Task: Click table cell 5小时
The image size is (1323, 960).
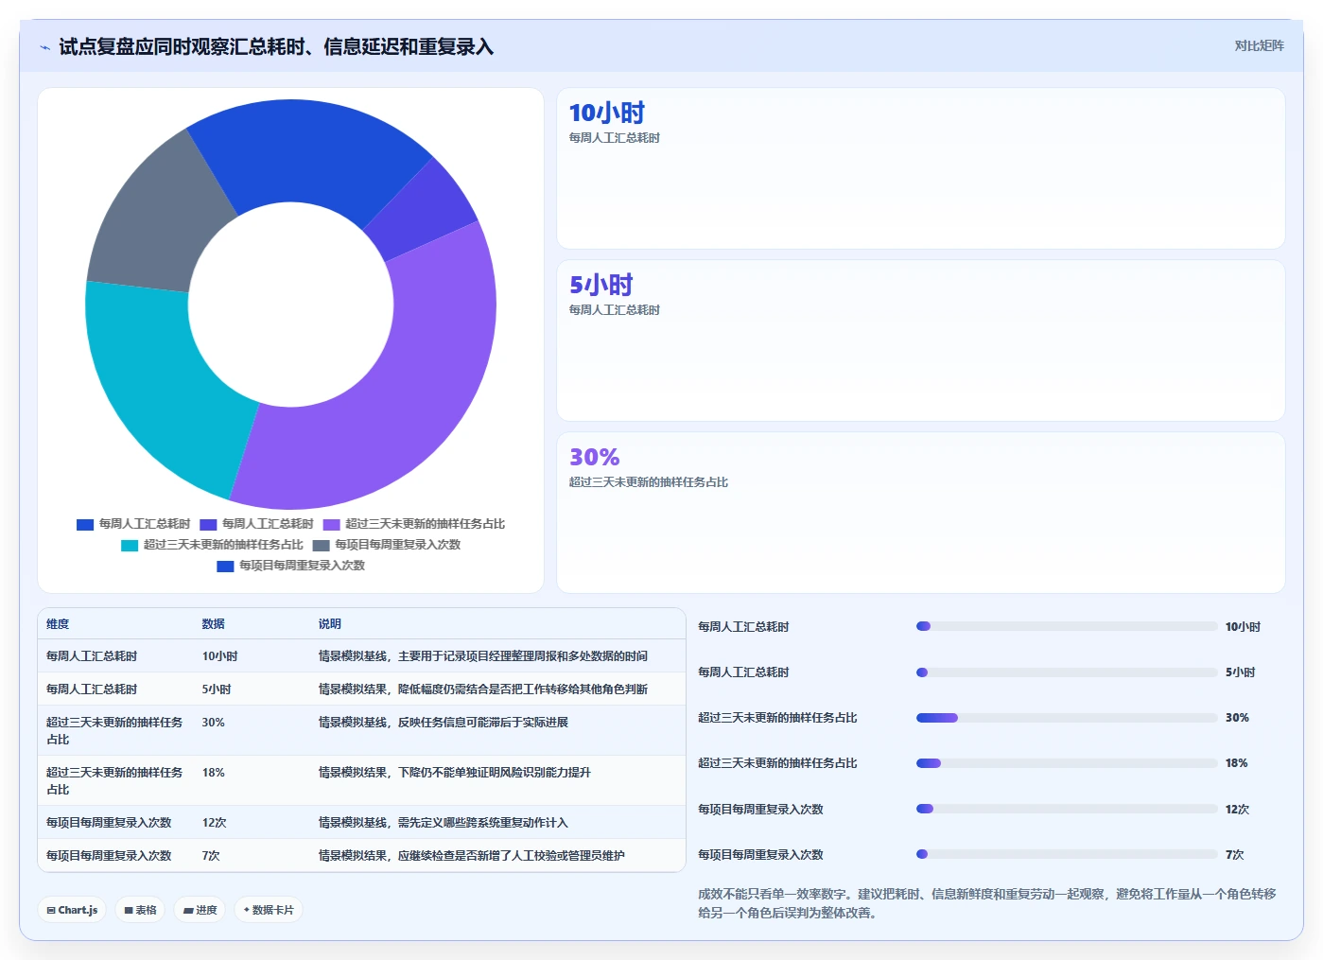Action: click(216, 689)
